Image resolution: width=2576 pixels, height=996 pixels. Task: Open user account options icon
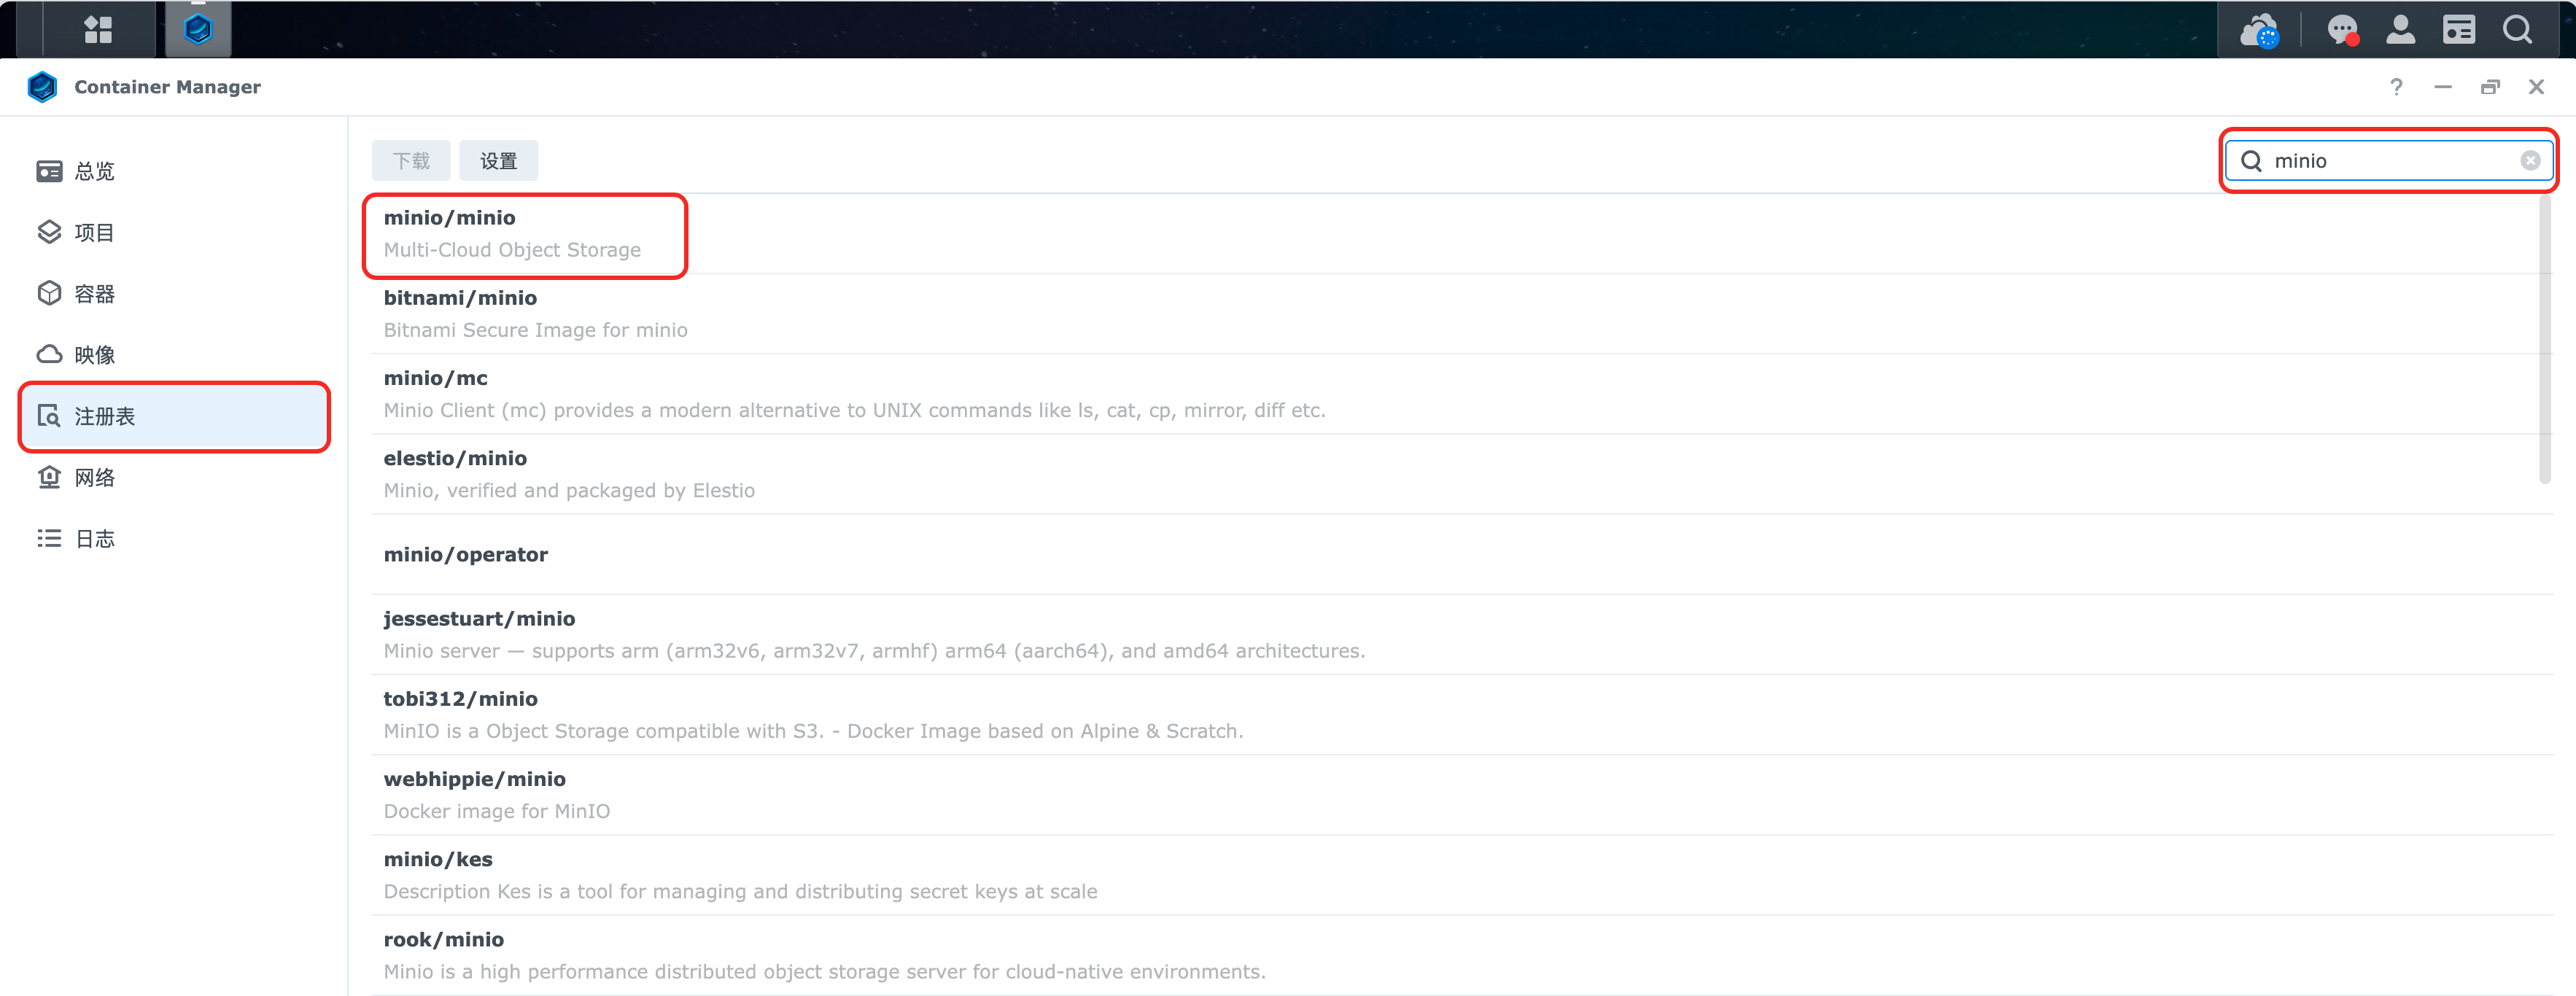2400,30
